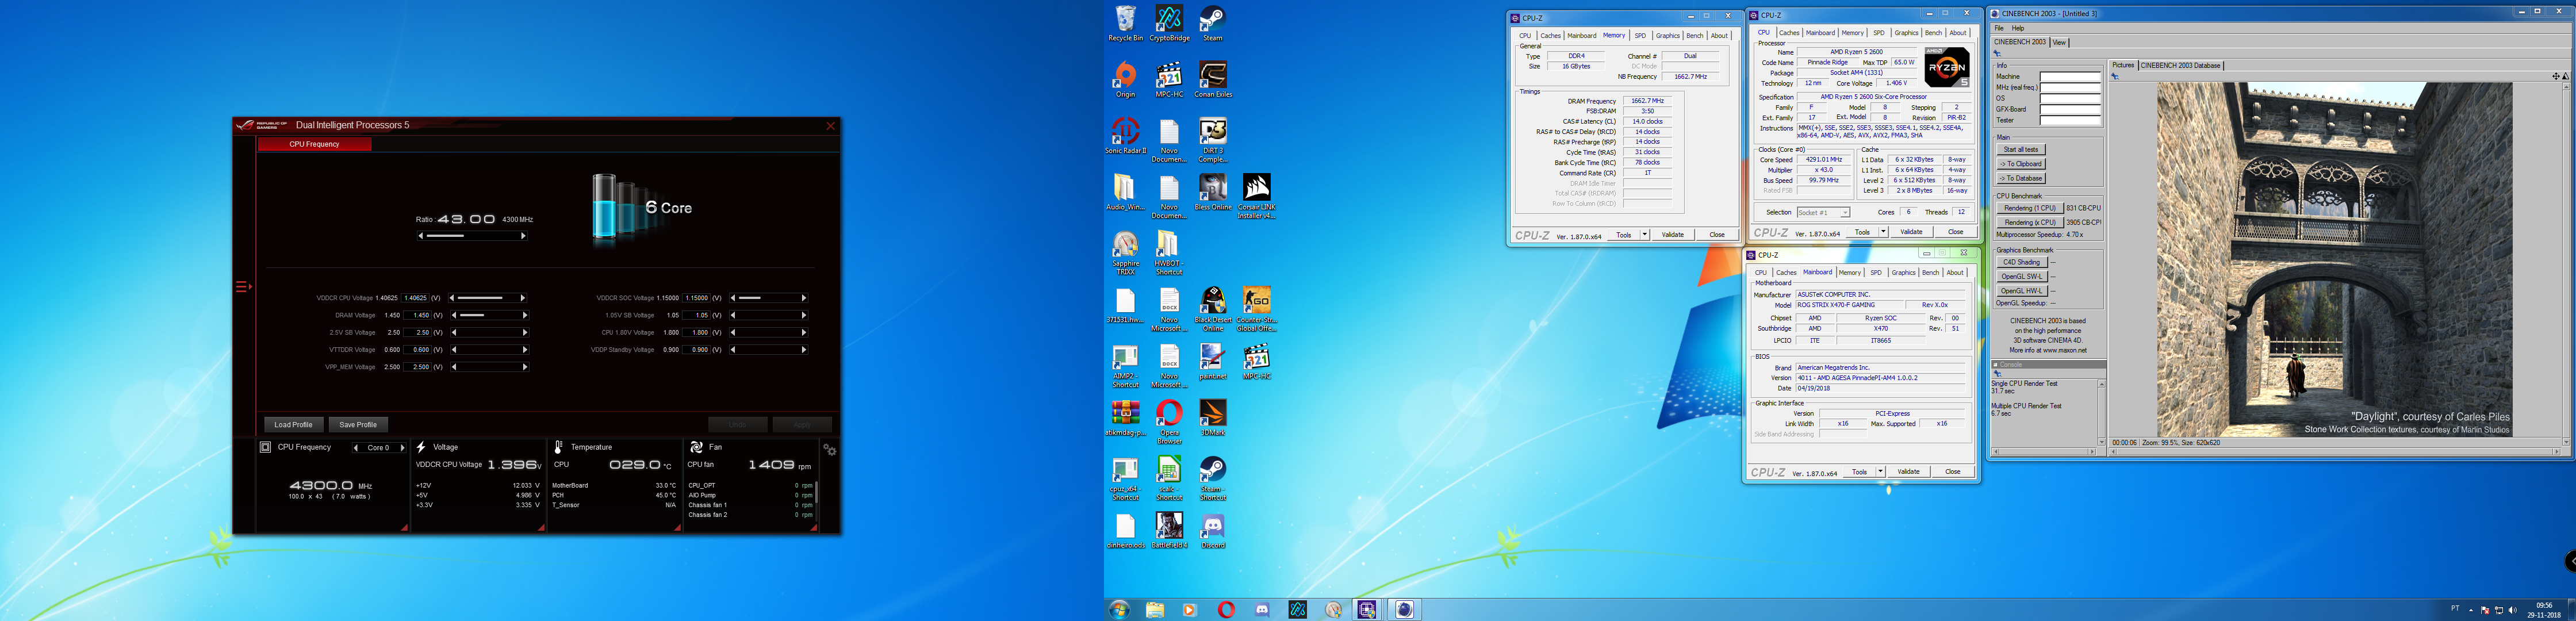The width and height of the screenshot is (2576, 621).
Task: Click the Machine input field in CINEBENCH Info
Action: pos(2070,77)
